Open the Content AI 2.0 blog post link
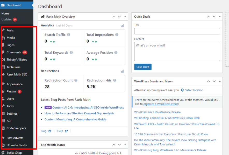The width and height of the screenshot is (229, 155). [x=88, y=108]
